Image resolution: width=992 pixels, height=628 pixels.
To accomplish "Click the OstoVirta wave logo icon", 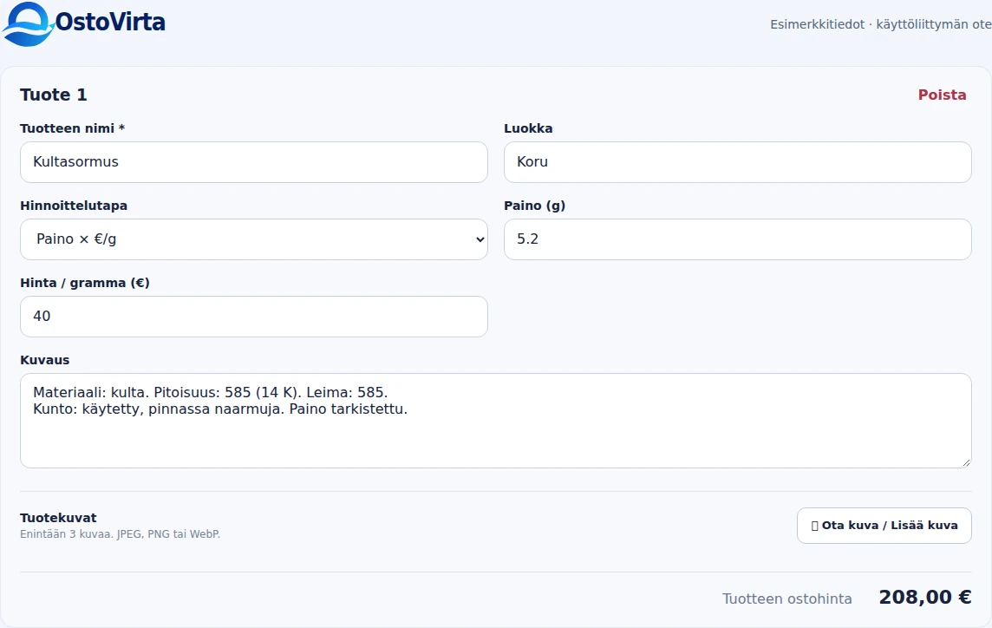I will [x=27, y=24].
